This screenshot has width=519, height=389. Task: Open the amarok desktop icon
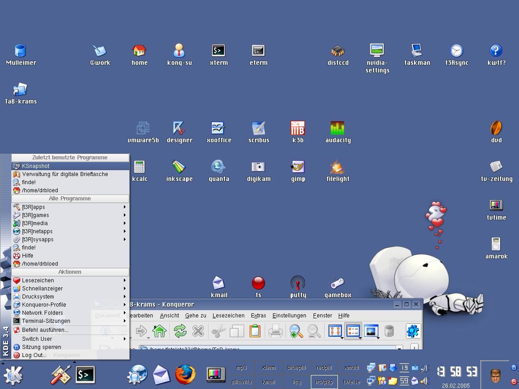(496, 244)
